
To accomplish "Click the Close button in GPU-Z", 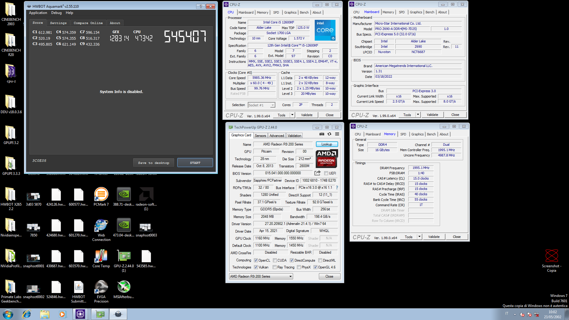I will coord(329,276).
